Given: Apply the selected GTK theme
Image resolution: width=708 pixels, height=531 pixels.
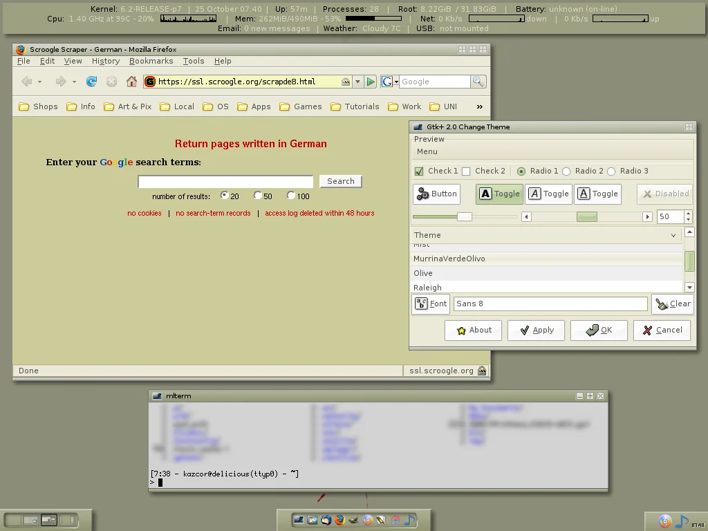Looking at the screenshot, I should coord(536,330).
